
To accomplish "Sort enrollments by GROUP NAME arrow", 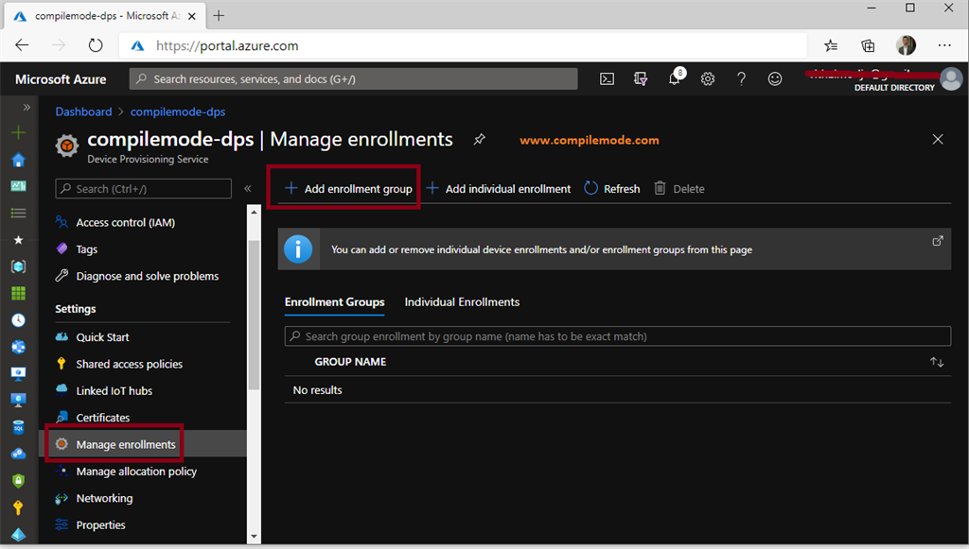I will point(936,361).
